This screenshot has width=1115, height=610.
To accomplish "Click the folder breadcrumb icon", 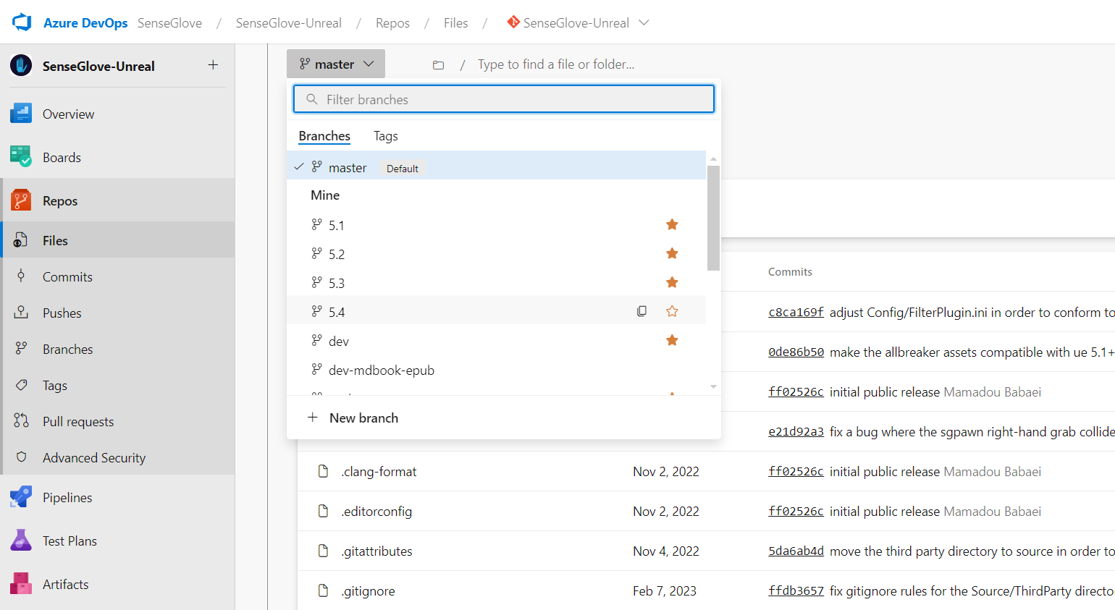I will tap(438, 64).
